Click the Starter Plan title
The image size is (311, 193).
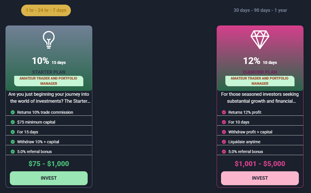49,72
